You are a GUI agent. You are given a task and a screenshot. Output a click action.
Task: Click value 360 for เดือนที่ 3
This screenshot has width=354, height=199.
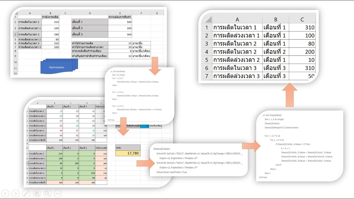click(x=120, y=35)
